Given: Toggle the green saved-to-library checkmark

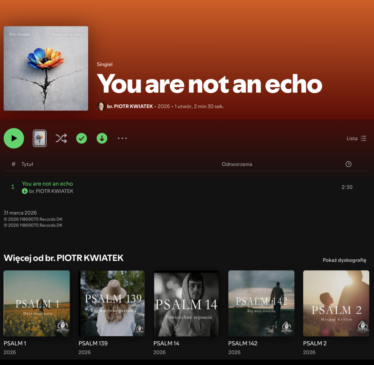Looking at the screenshot, I should pos(81,138).
